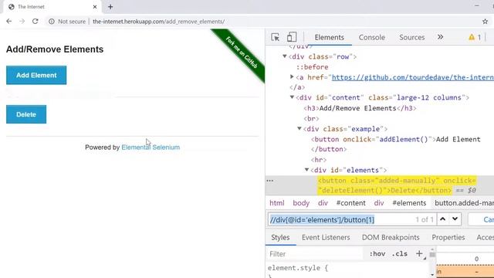Switch to the Sources tab
Viewport: 494px width, 278px height.
(x=411, y=37)
